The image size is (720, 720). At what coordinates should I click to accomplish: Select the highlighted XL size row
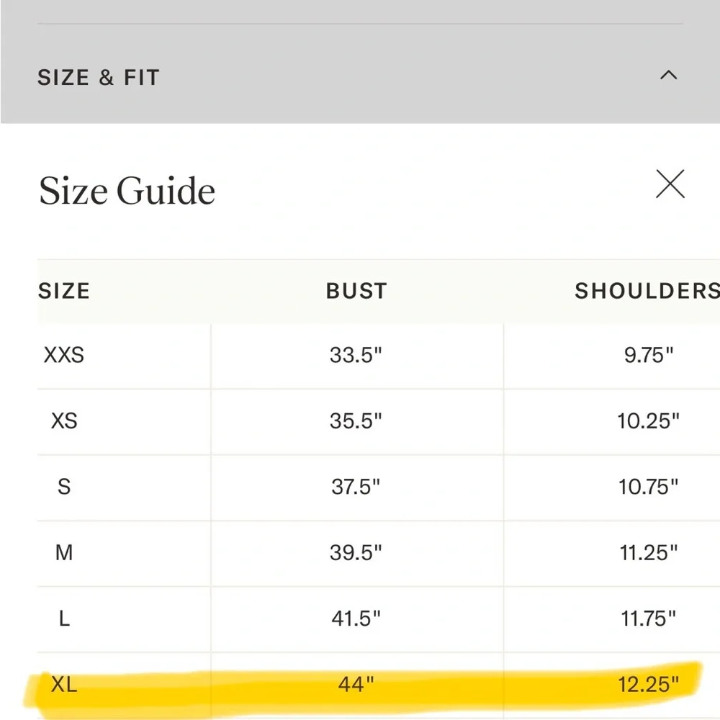(379, 685)
